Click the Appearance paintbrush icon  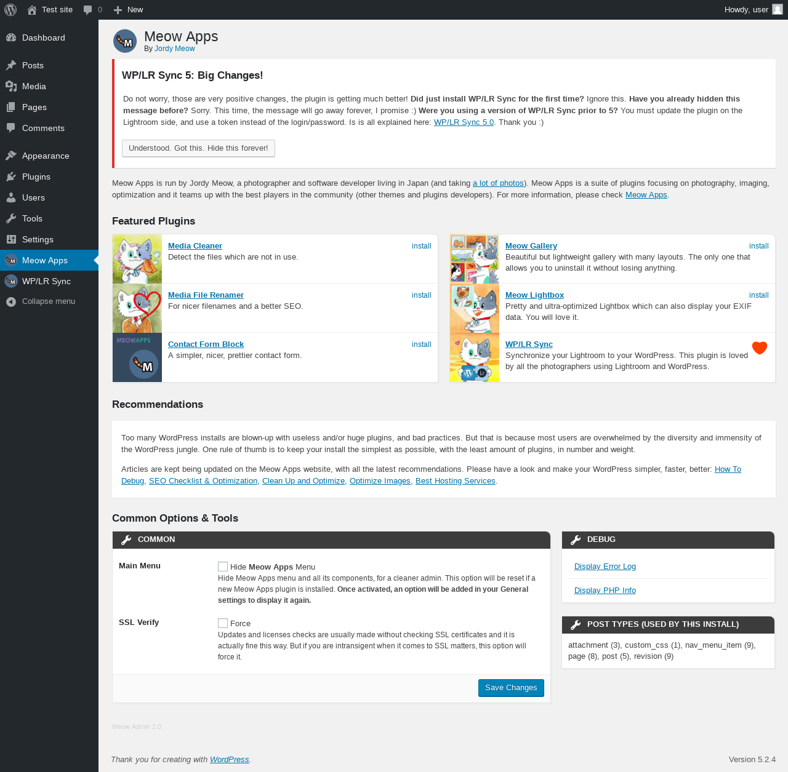(11, 156)
